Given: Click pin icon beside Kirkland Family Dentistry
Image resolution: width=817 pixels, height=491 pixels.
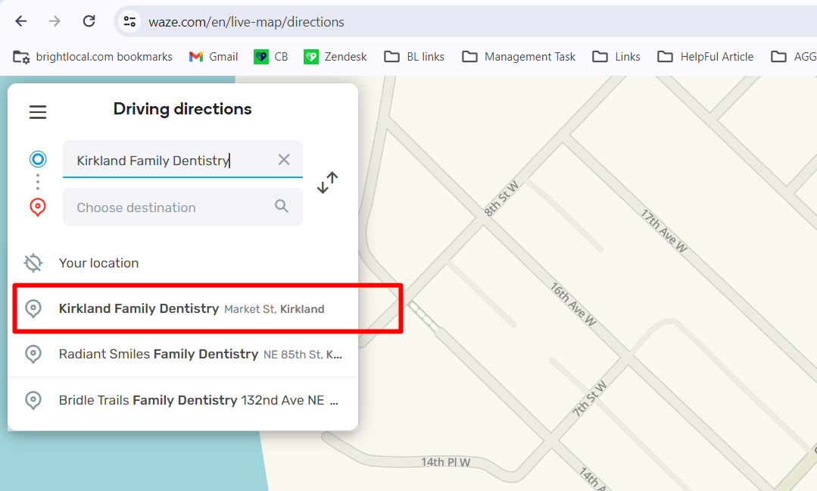Looking at the screenshot, I should [33, 308].
